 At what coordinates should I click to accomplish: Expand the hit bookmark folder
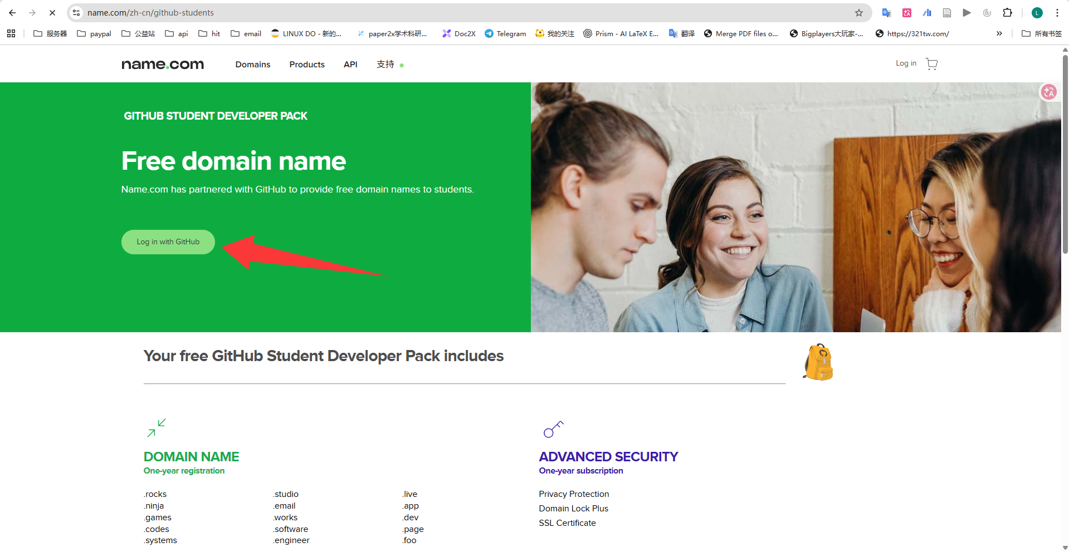(209, 33)
